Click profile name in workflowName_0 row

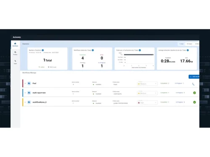click(x=121, y=103)
